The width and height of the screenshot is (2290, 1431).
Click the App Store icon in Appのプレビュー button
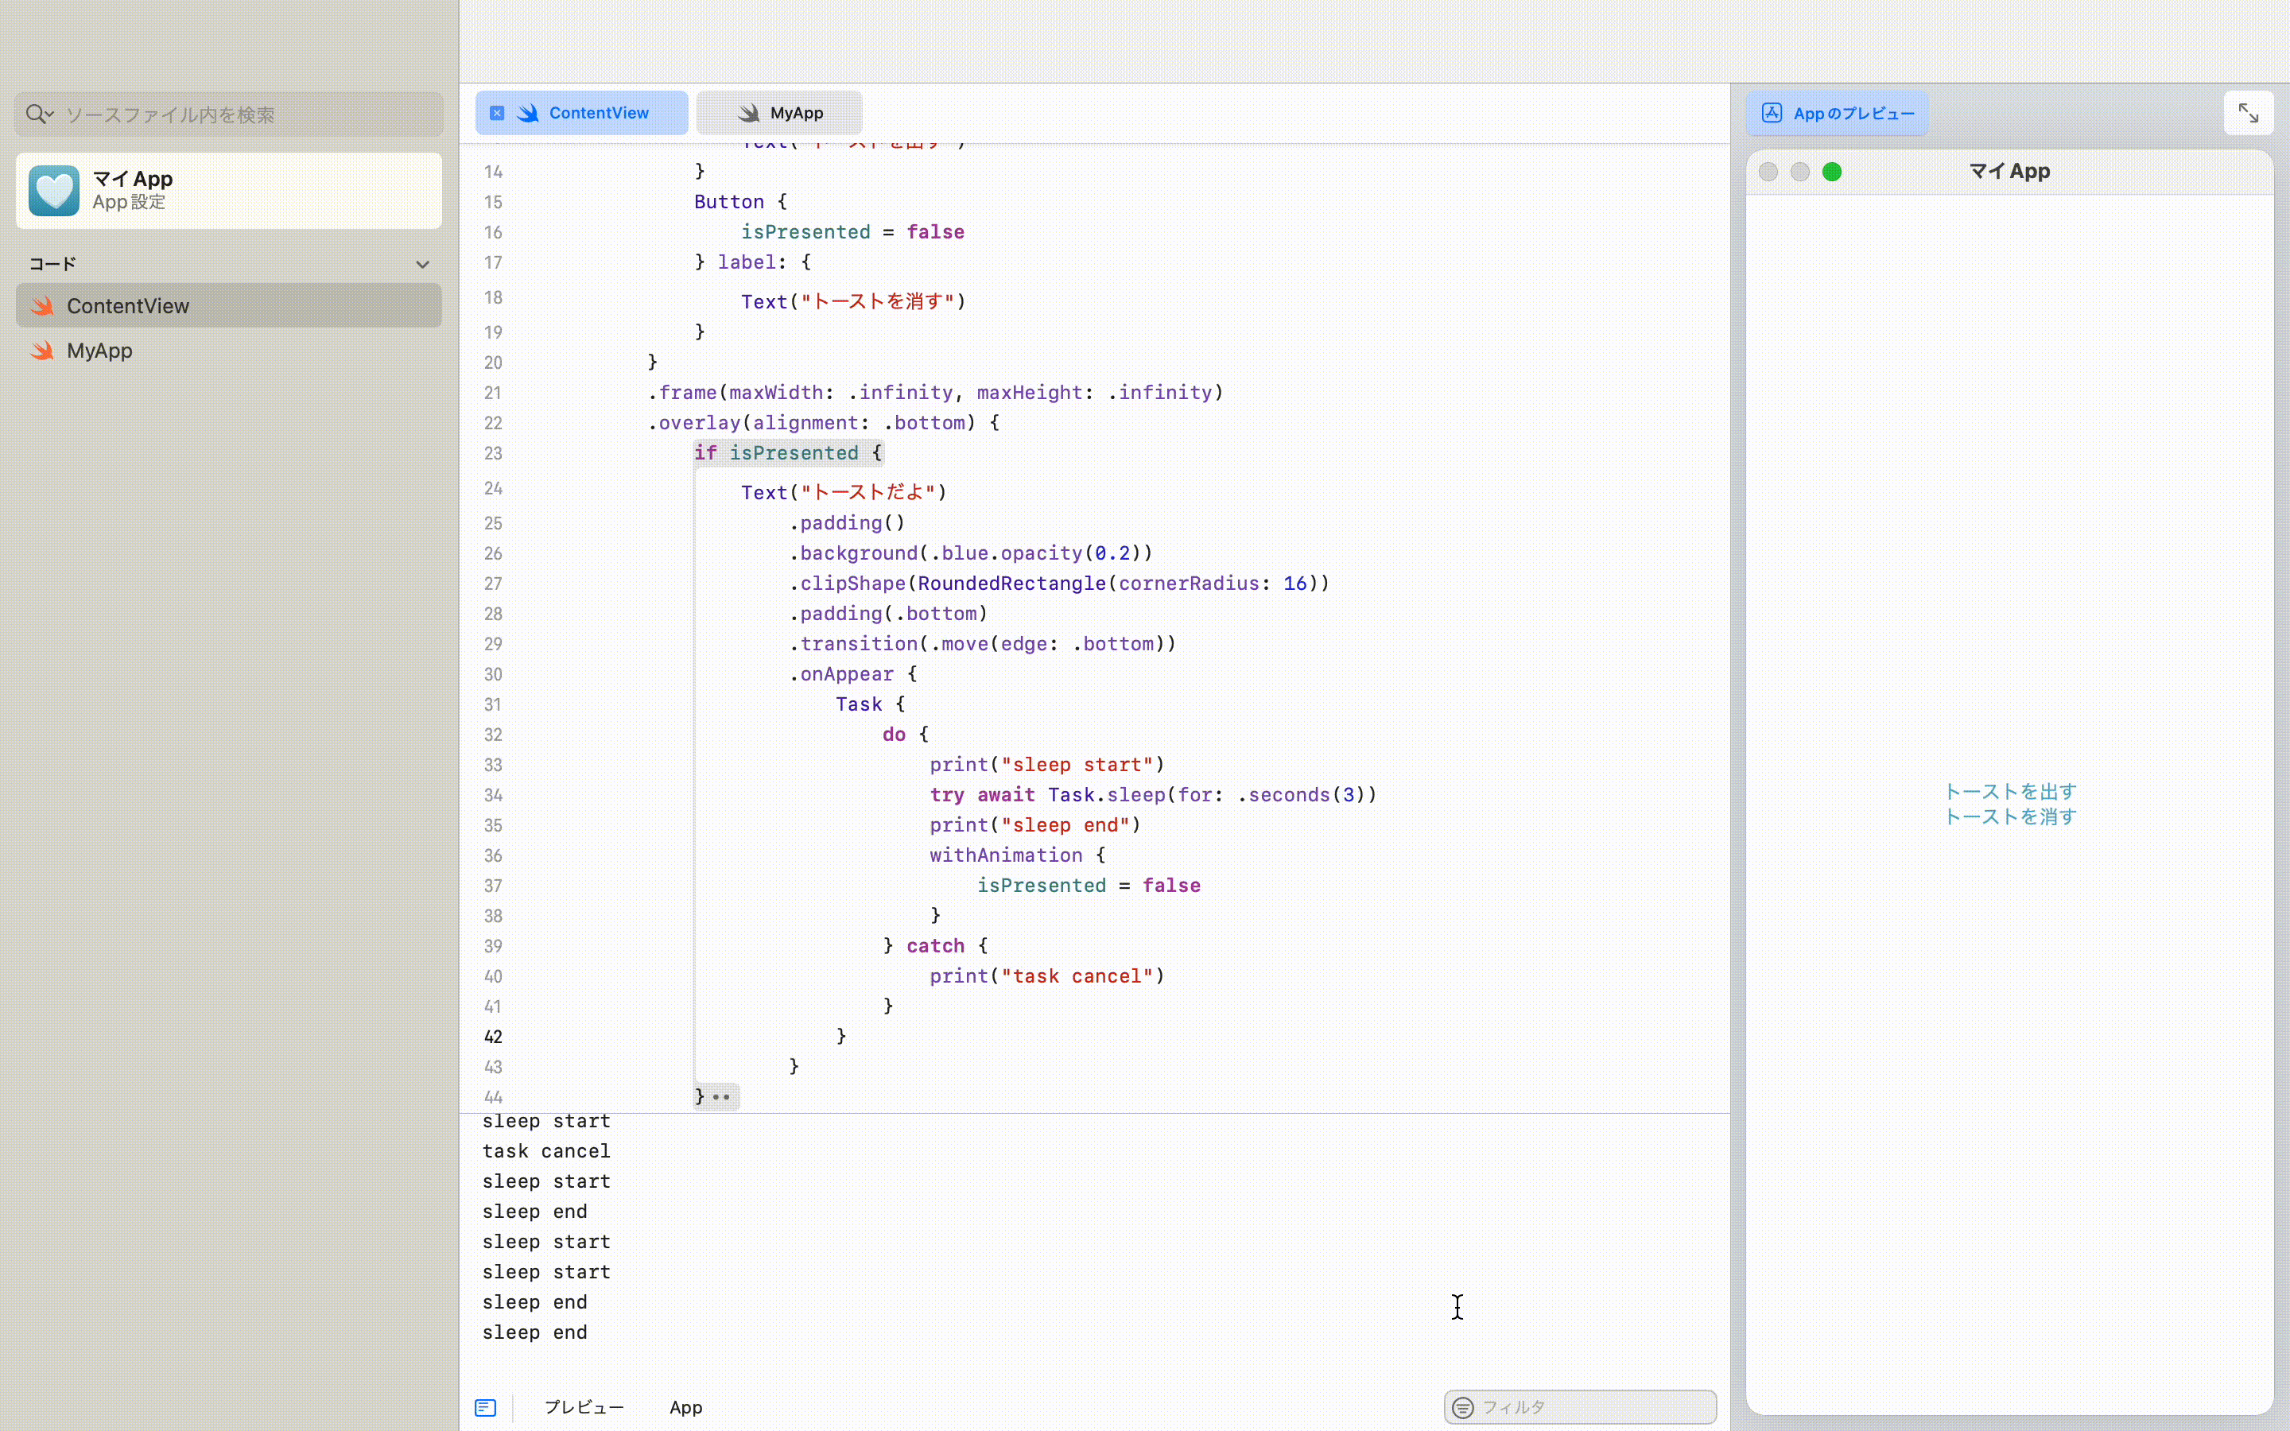[x=1772, y=111]
